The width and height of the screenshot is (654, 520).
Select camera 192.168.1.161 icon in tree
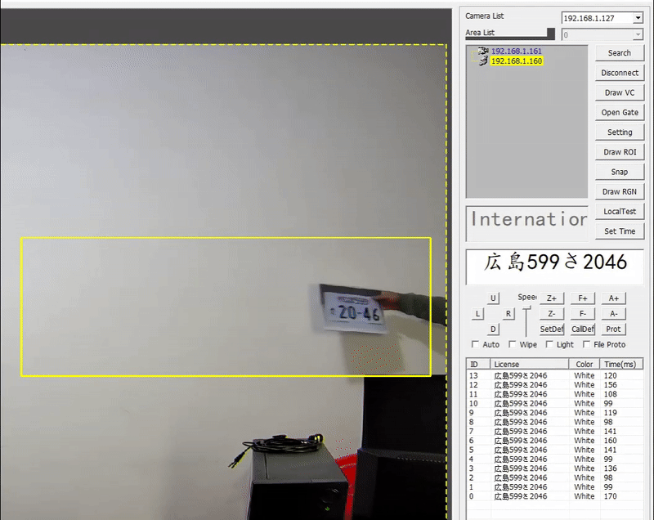pos(483,51)
